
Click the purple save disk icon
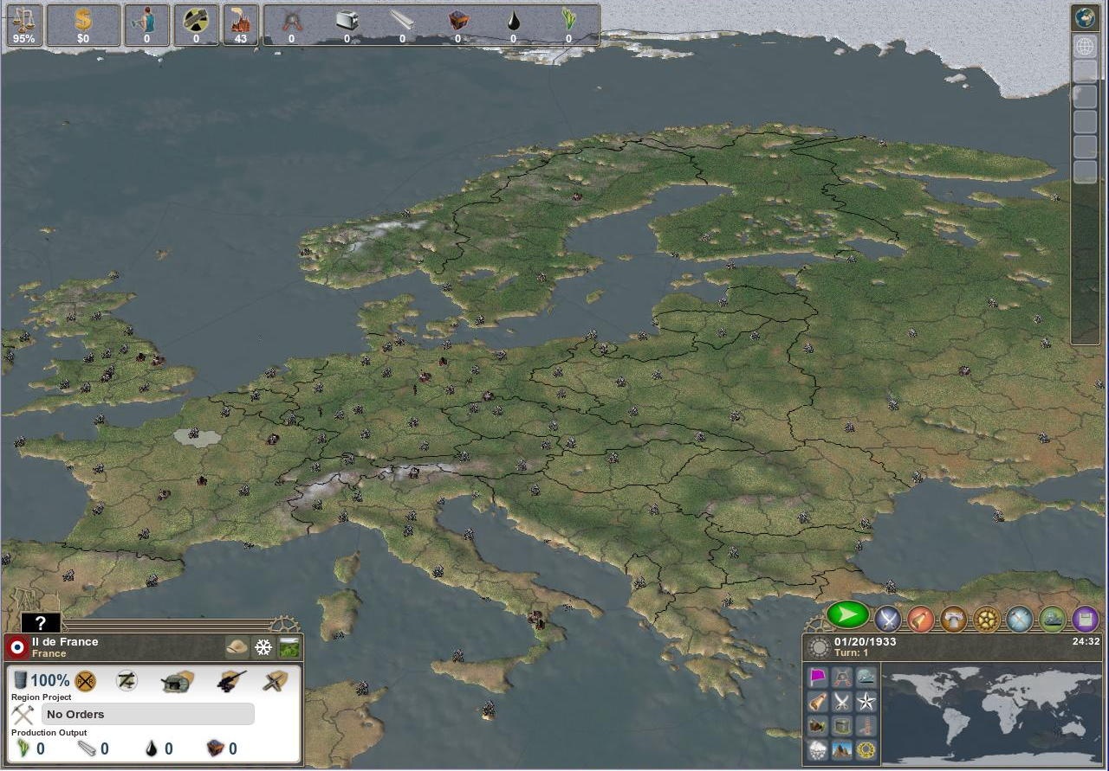(1086, 619)
